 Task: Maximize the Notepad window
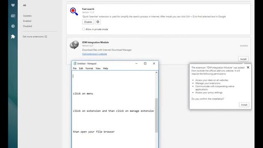tap(145, 63)
